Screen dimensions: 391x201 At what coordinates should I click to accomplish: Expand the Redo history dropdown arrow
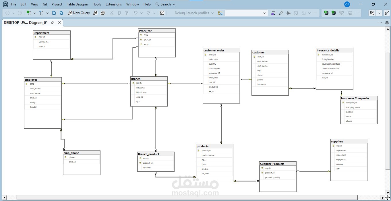[x=154, y=13]
